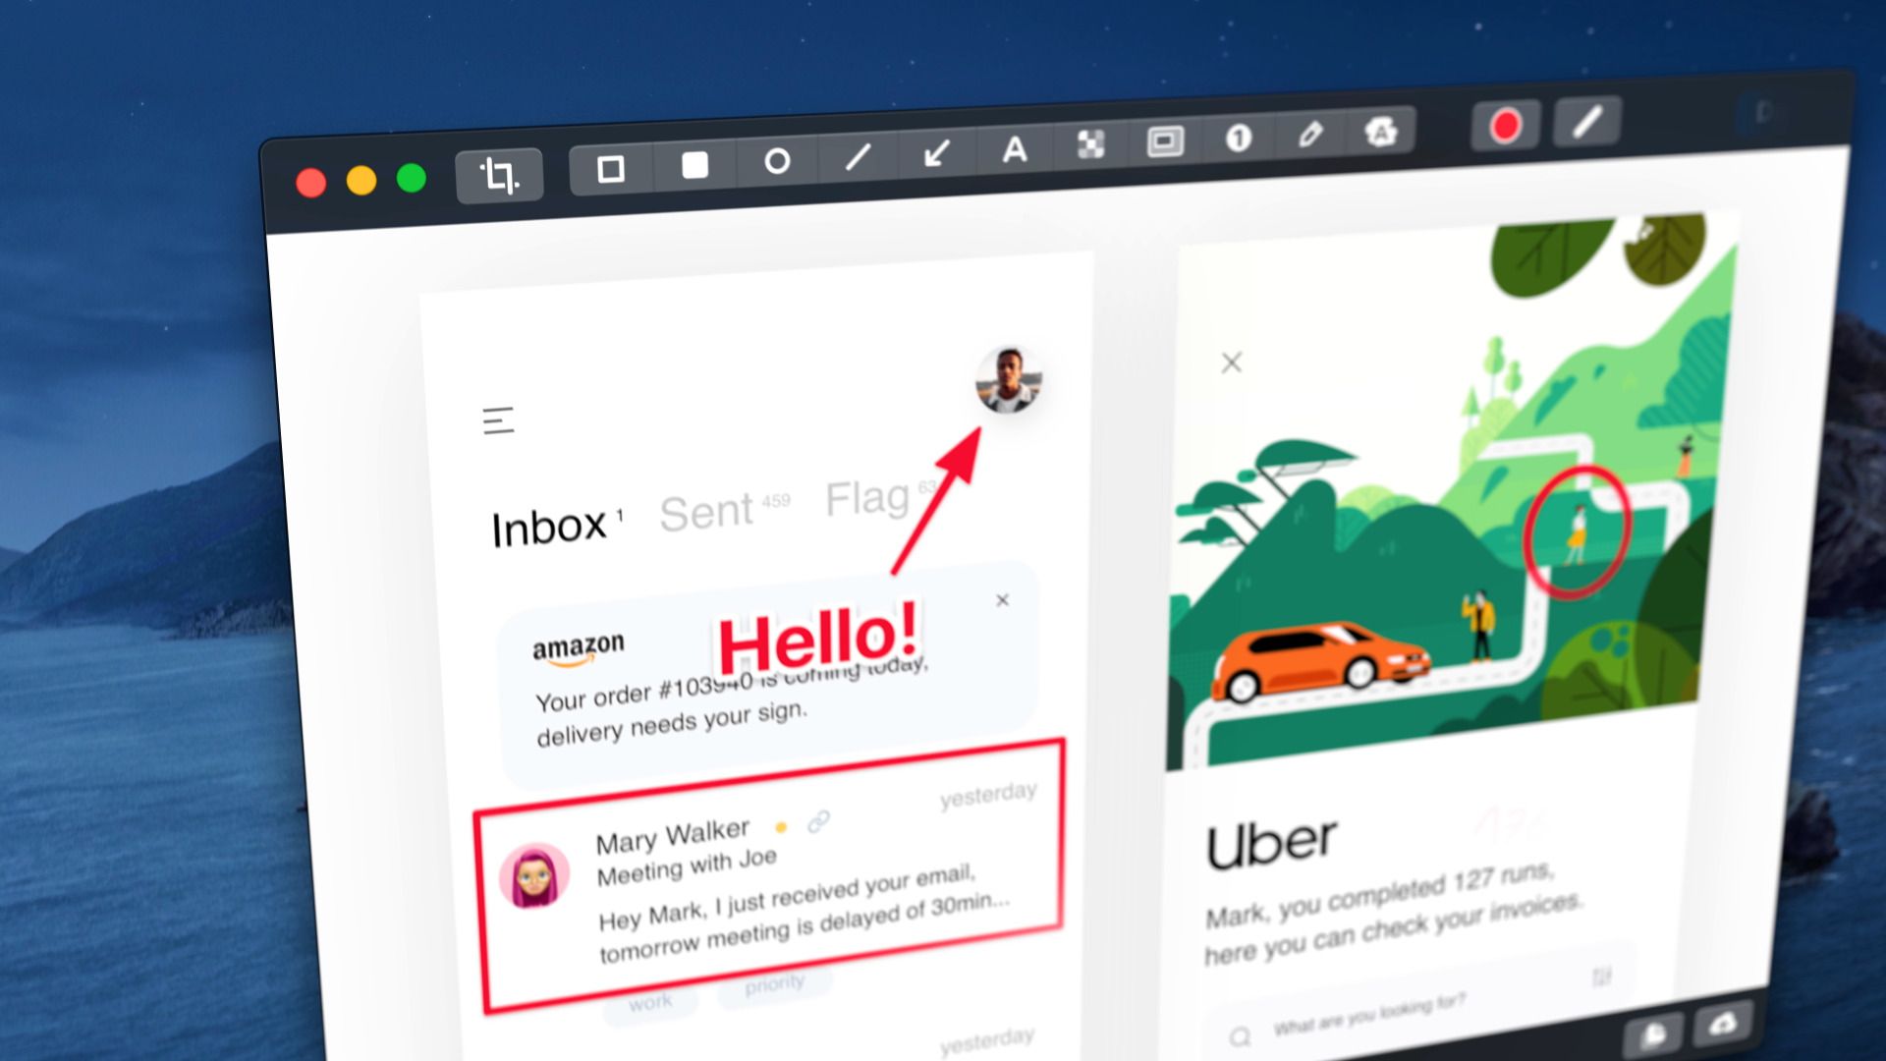The width and height of the screenshot is (1886, 1061).
Task: Select the filled rectangle tool
Action: tap(694, 165)
